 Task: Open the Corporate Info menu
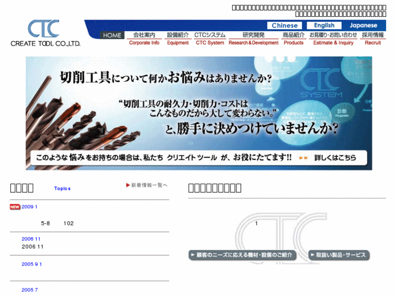[x=144, y=39]
